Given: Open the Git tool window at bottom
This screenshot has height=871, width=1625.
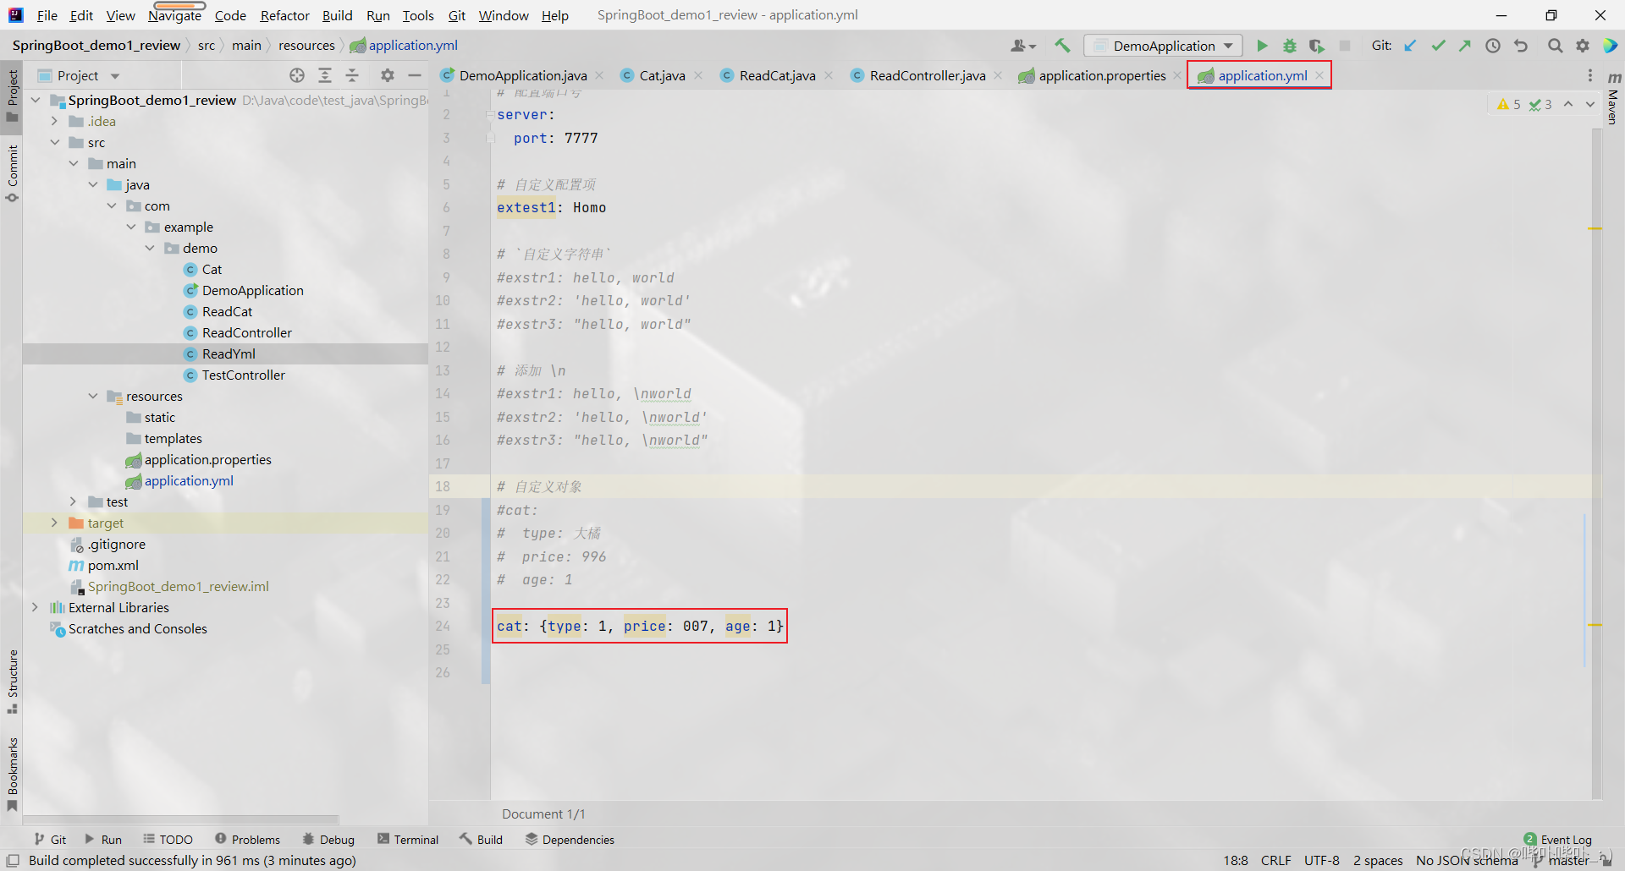Looking at the screenshot, I should (x=50, y=840).
